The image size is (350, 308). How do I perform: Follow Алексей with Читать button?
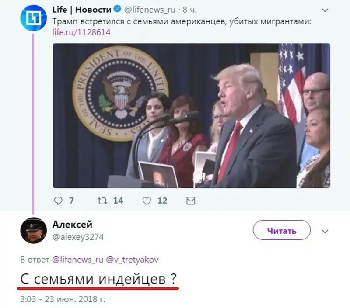pyautogui.click(x=282, y=230)
